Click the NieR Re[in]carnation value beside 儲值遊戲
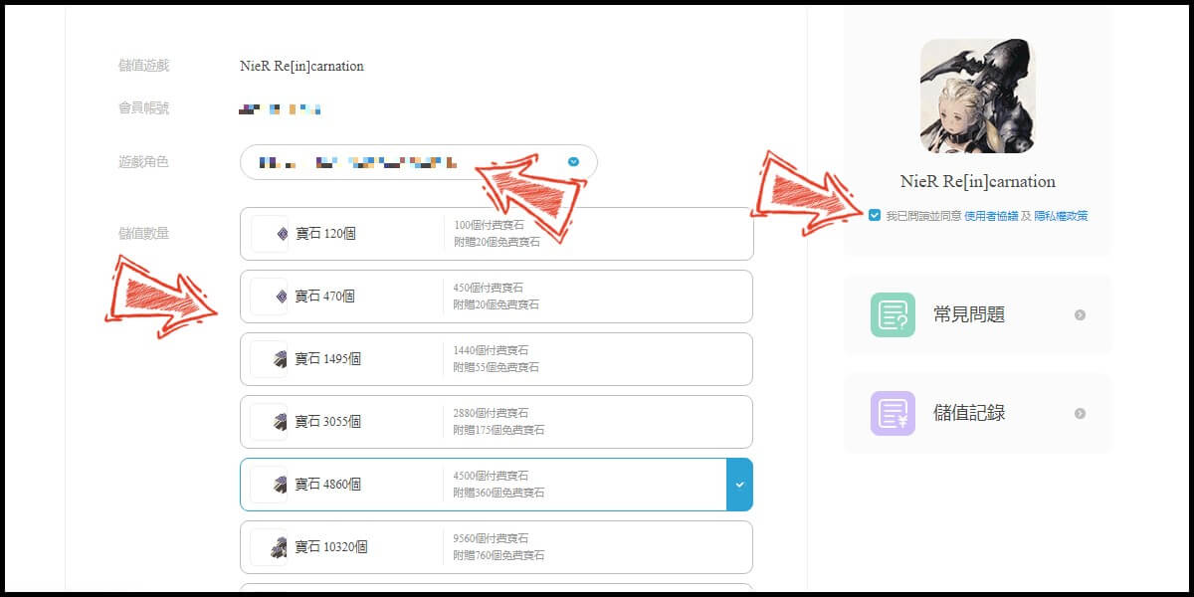This screenshot has width=1194, height=597. pos(301,67)
